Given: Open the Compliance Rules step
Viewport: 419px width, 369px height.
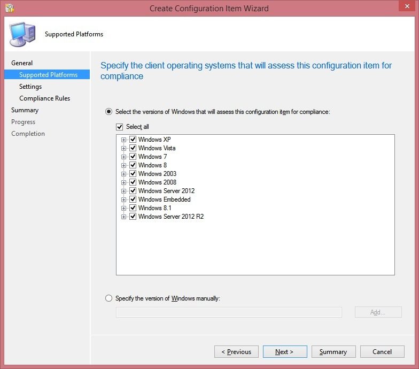Looking at the screenshot, I should [45, 98].
